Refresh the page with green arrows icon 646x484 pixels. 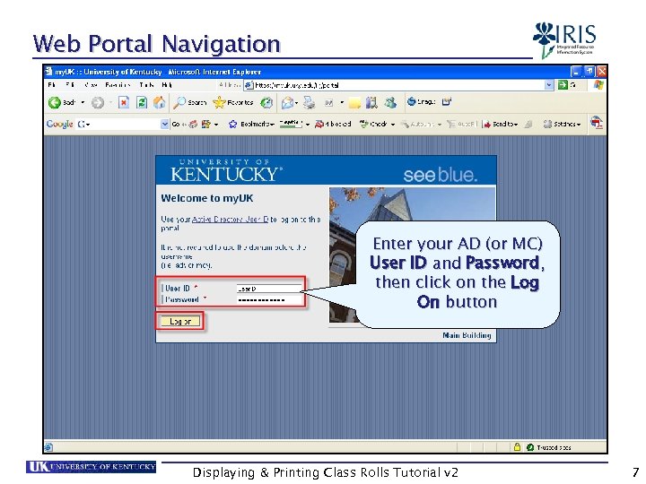tap(142, 102)
